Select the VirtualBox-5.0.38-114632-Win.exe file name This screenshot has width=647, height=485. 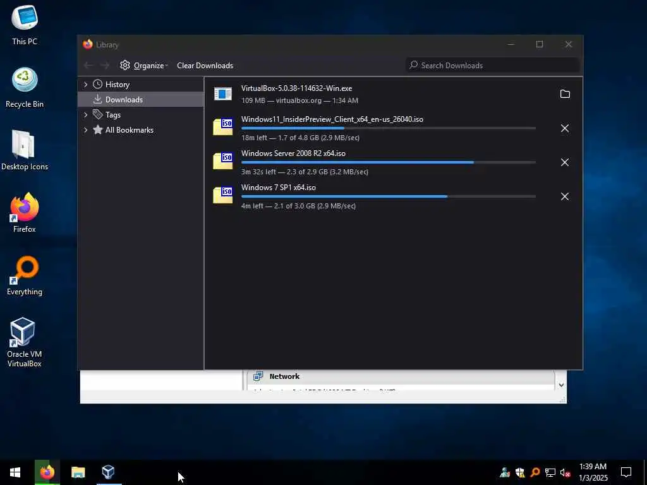(x=297, y=88)
